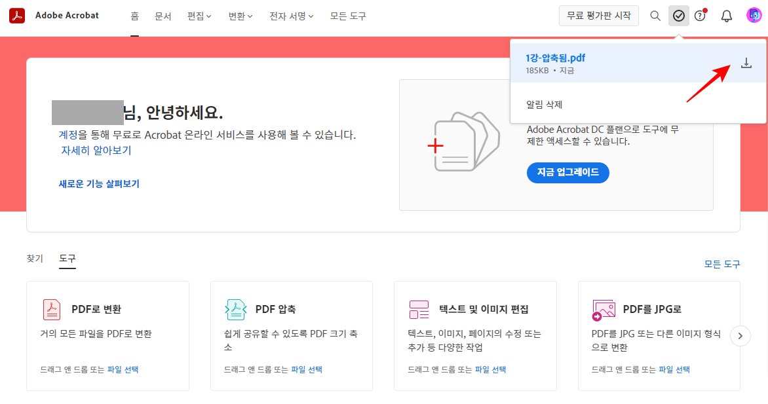This screenshot has height=404, width=768.
Task: Expand the 편집 dropdown menu
Action: coord(199,16)
